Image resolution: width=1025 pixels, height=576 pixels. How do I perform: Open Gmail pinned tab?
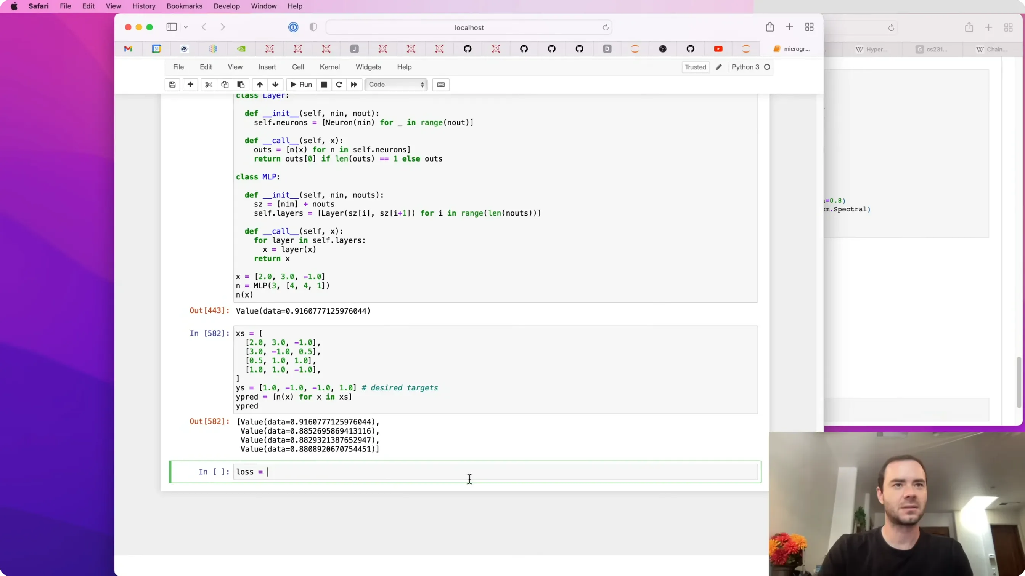click(128, 49)
